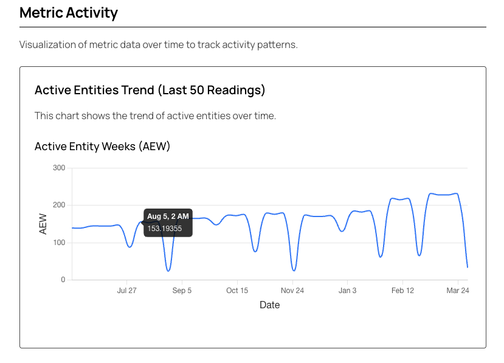The height and width of the screenshot is (363, 504).
Task: Click the 200 y-axis value label
Action: [x=59, y=206]
